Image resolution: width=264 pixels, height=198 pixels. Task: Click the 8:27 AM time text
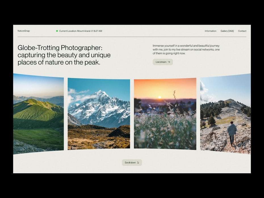(x=98, y=31)
